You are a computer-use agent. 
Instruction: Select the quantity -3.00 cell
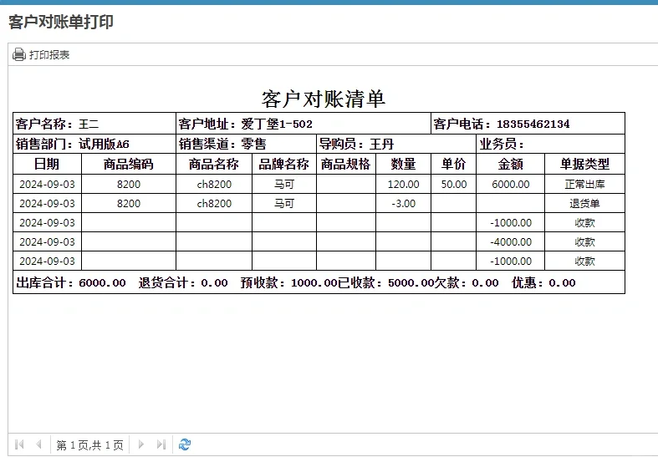point(403,203)
